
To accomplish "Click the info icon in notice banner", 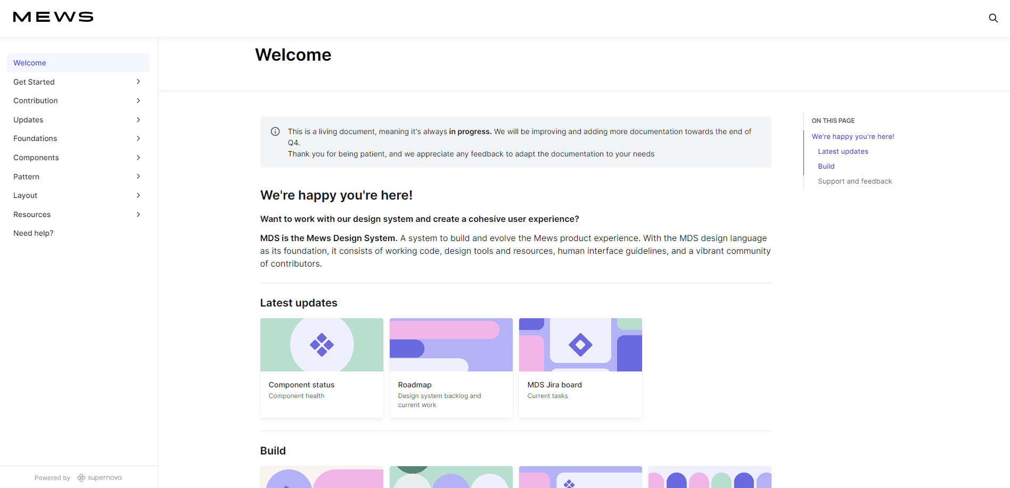I will (x=275, y=131).
